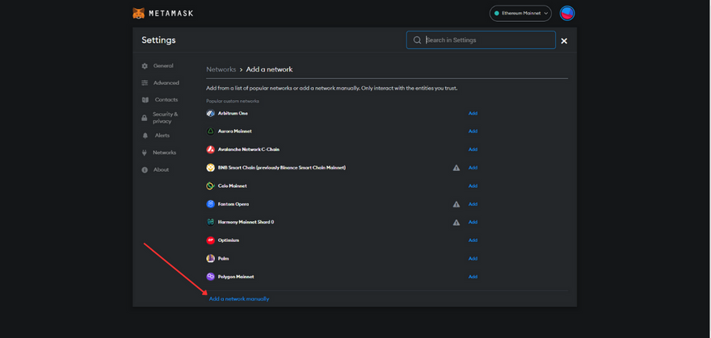Open the Ethereum Mainnet network dropdown

520,13
